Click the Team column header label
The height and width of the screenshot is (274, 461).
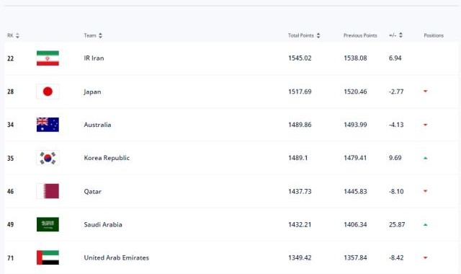90,35
